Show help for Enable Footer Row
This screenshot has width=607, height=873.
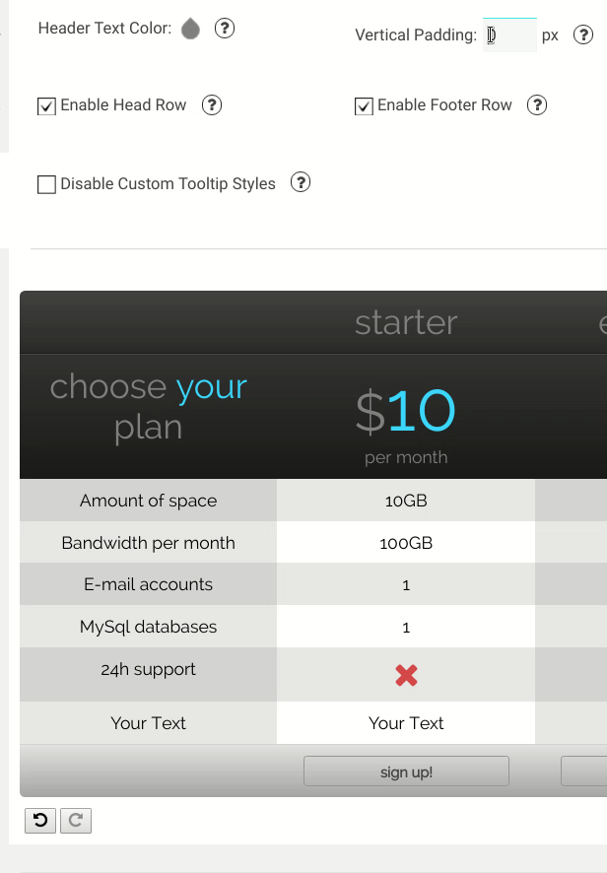click(x=537, y=104)
